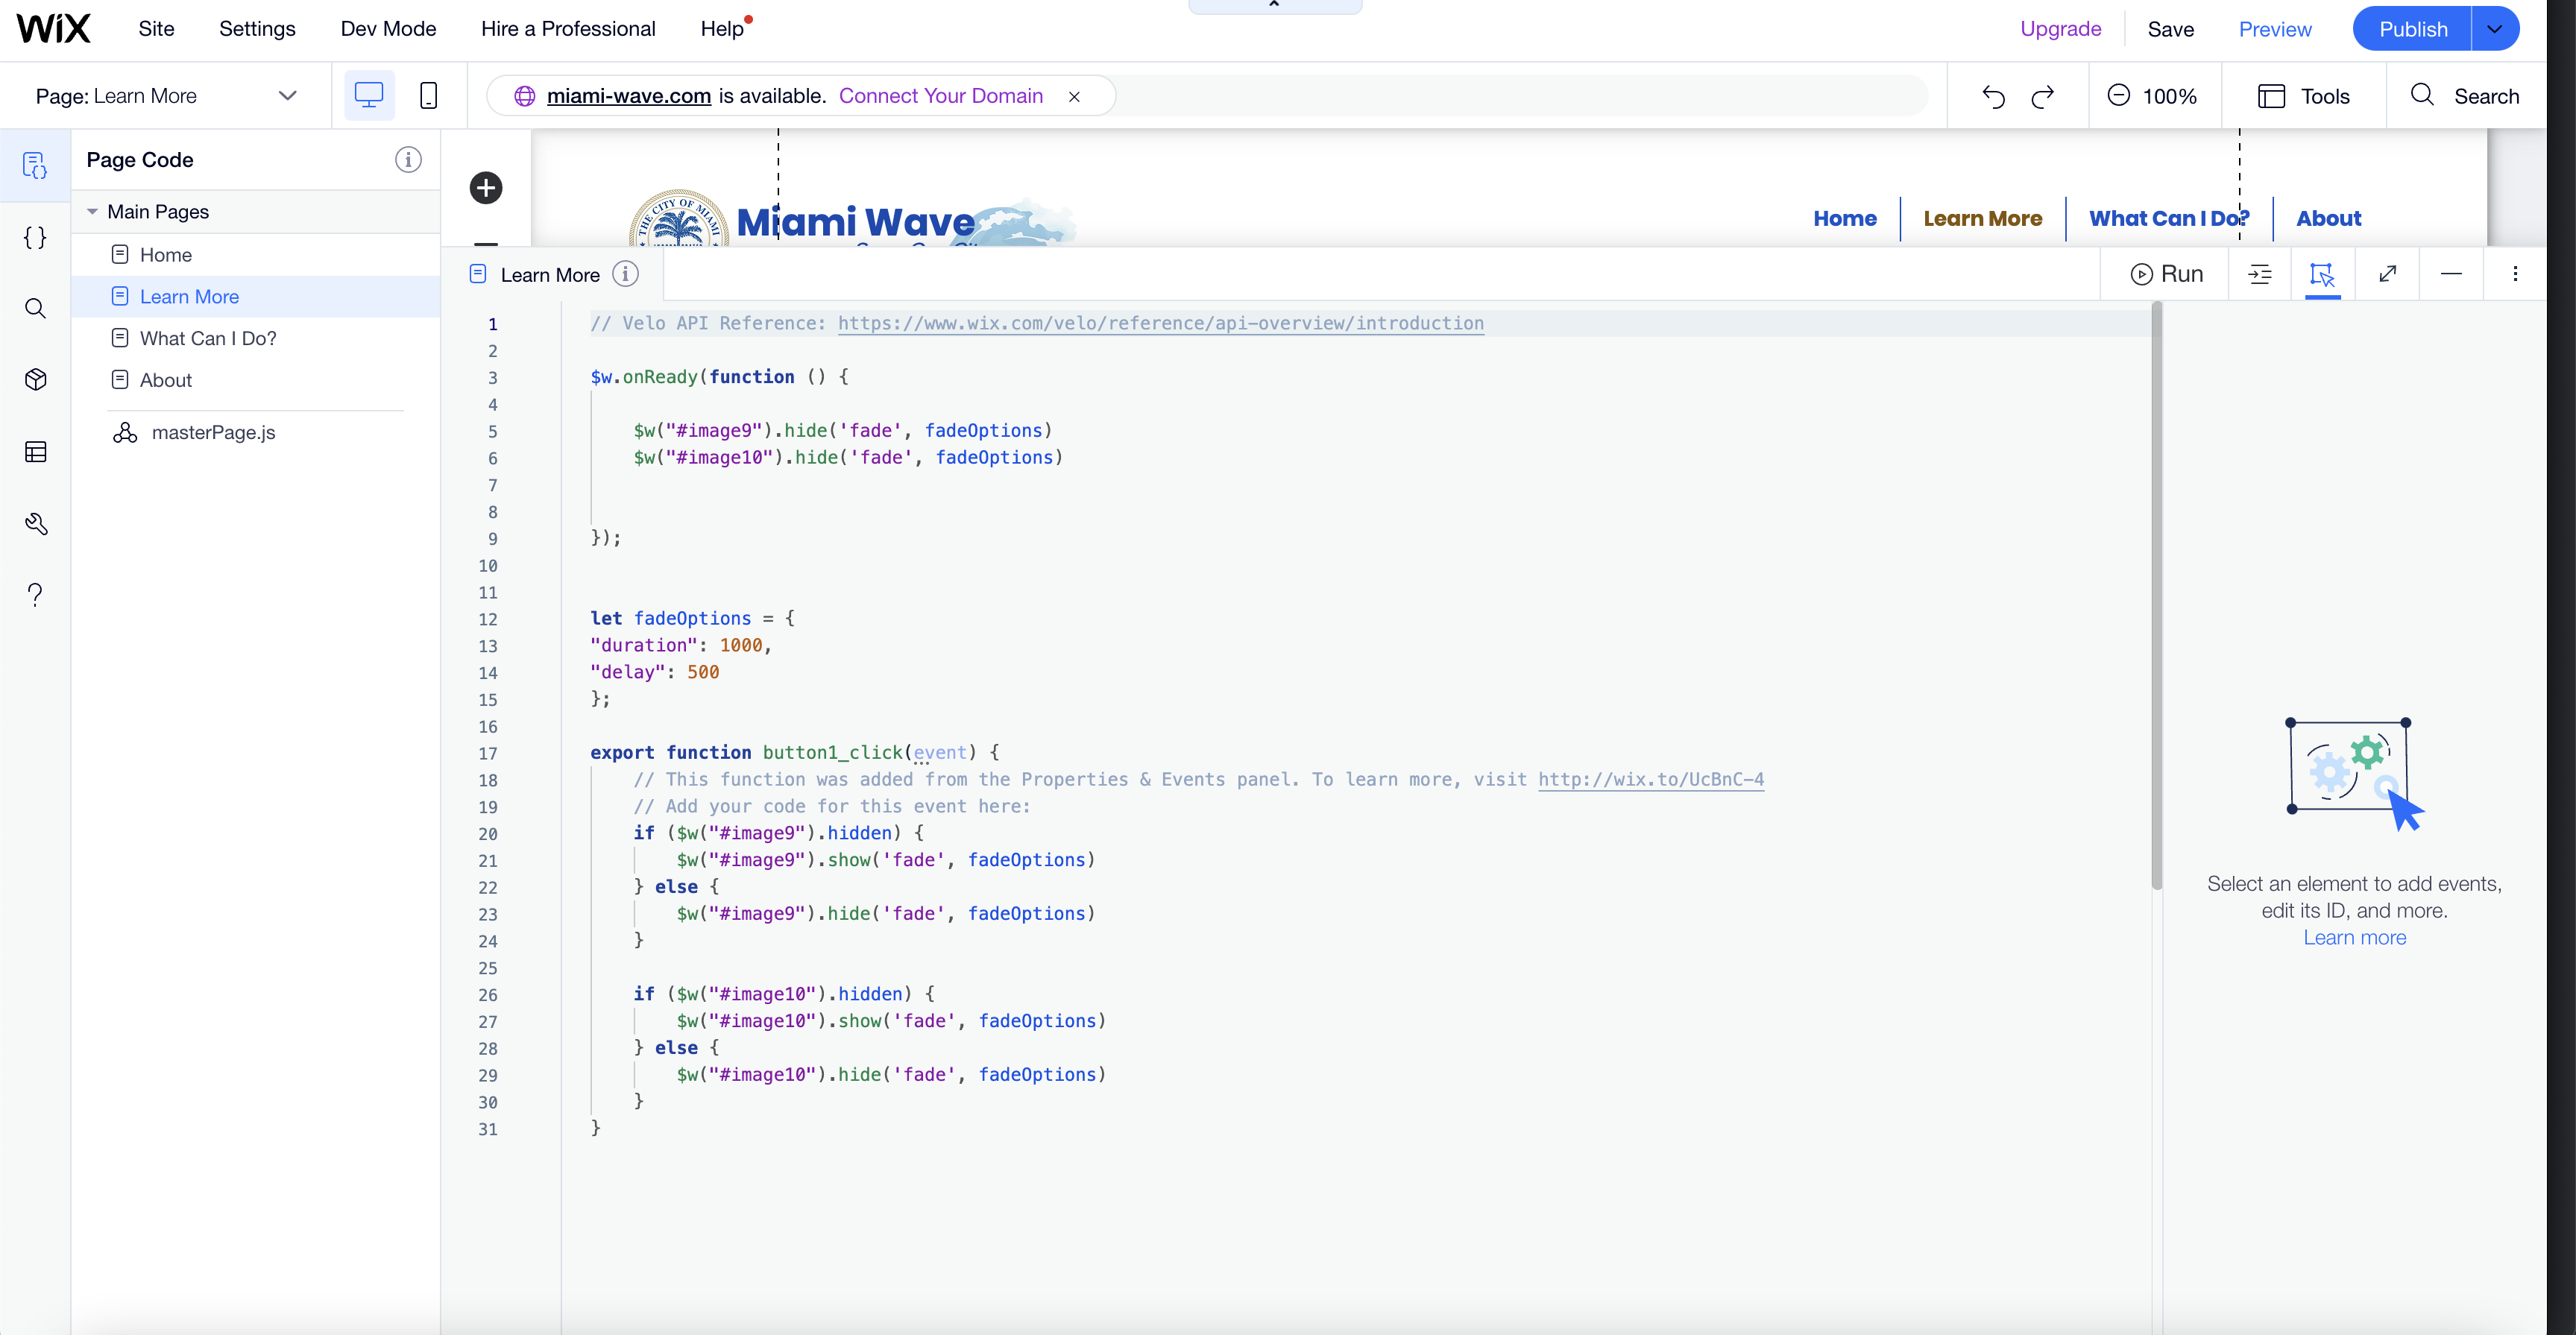
Task: Open the Packages cube icon
Action: (35, 380)
